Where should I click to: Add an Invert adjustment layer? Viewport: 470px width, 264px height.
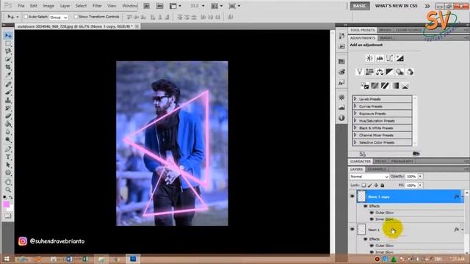(x=365, y=86)
